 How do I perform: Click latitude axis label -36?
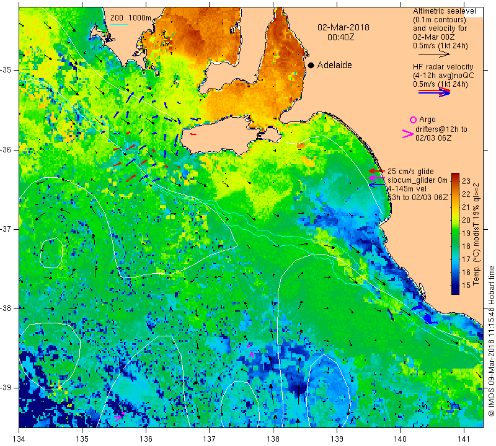[x=6, y=149]
